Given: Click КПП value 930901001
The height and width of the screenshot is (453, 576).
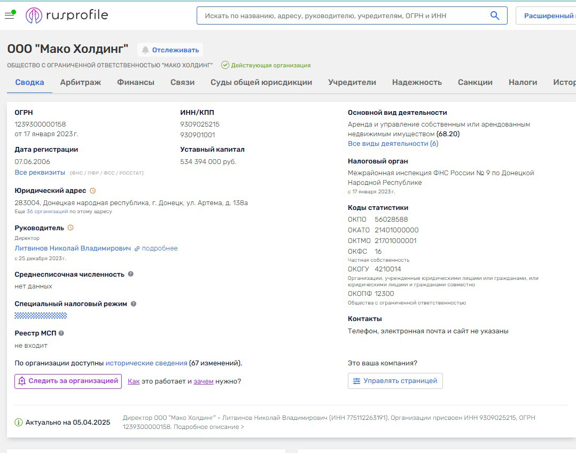Looking at the screenshot, I should click(198, 135).
